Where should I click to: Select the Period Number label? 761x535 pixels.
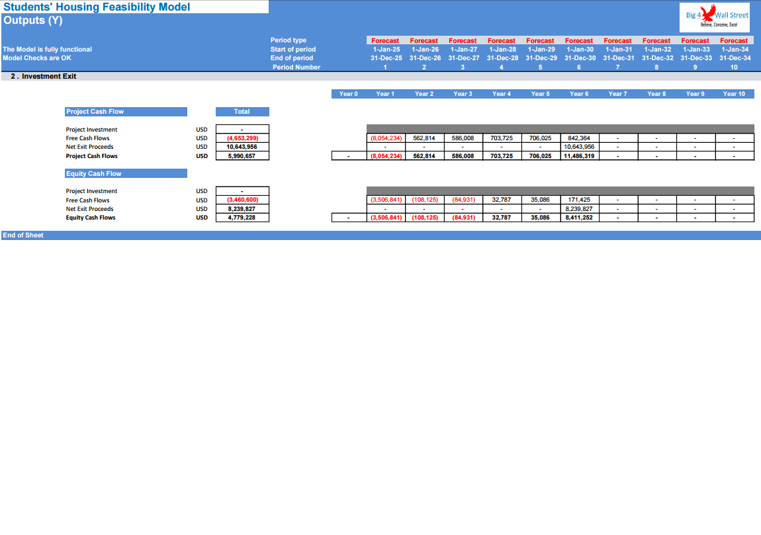click(x=296, y=67)
